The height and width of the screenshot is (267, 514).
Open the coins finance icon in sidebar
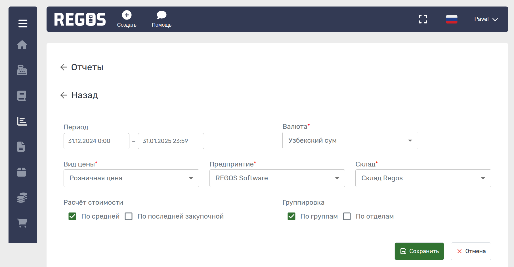pyautogui.click(x=22, y=197)
